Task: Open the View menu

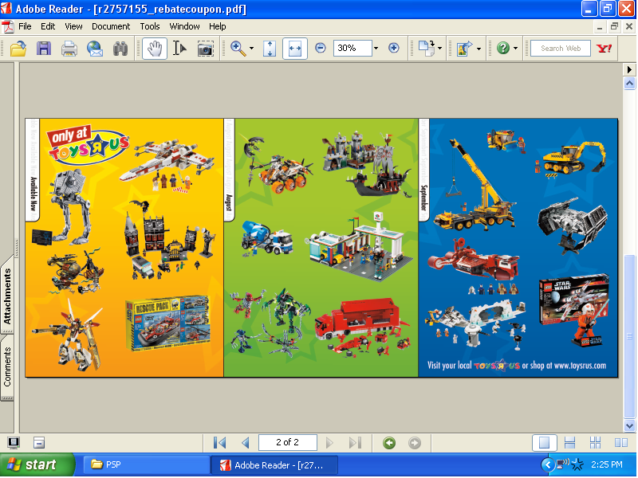Action: pos(73,26)
